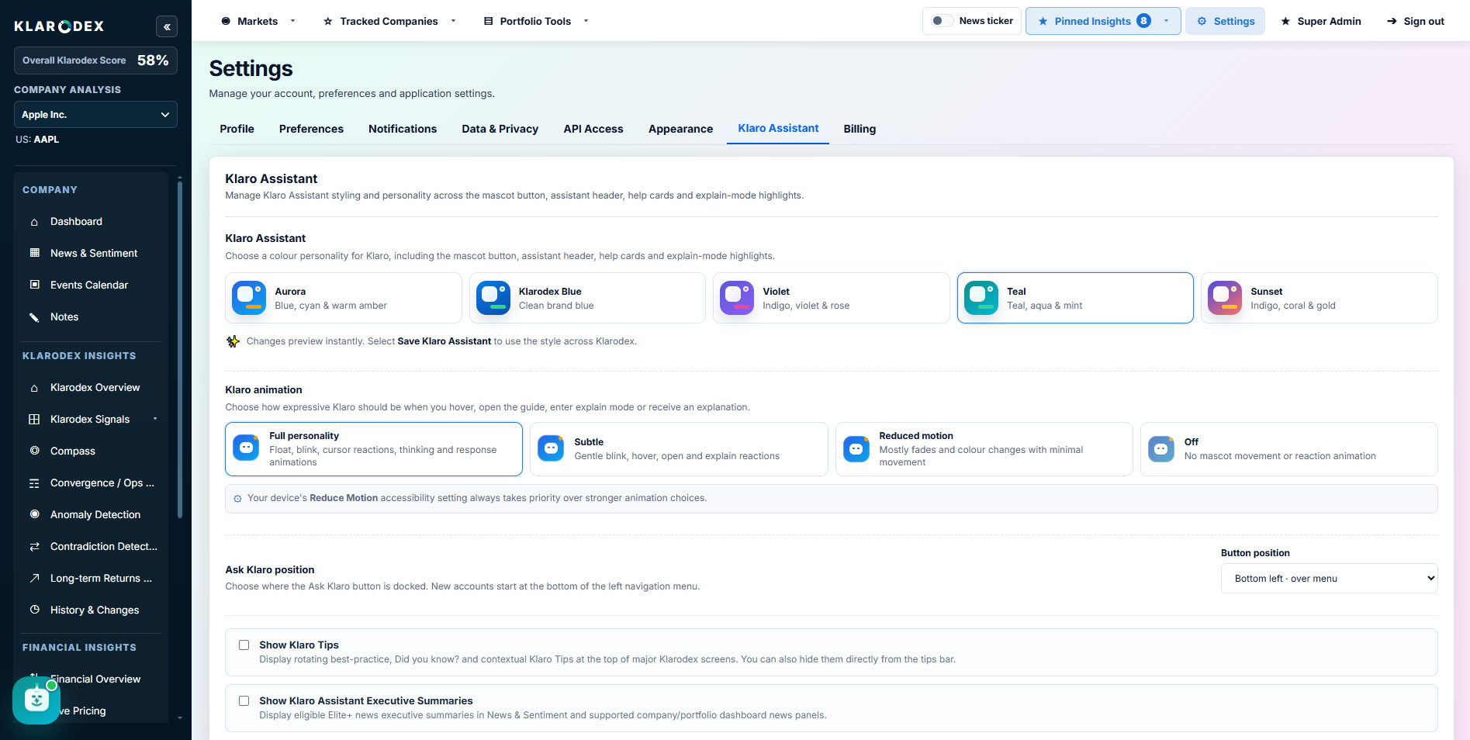This screenshot has width=1470, height=740.
Task: Click the News & Sentiment grid icon
Action: (34, 253)
